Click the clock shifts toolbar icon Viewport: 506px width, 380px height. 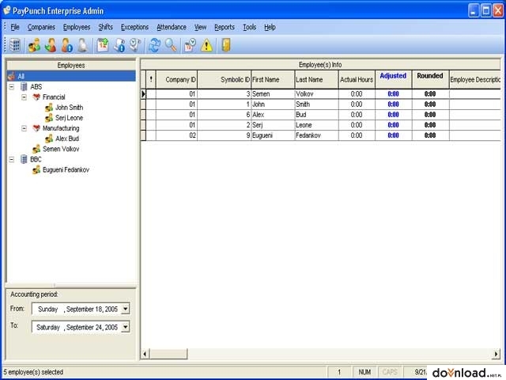(x=135, y=45)
